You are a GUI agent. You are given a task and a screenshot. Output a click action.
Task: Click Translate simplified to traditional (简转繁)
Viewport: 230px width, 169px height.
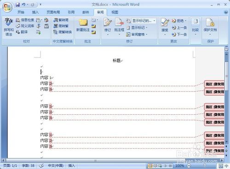click(61, 26)
